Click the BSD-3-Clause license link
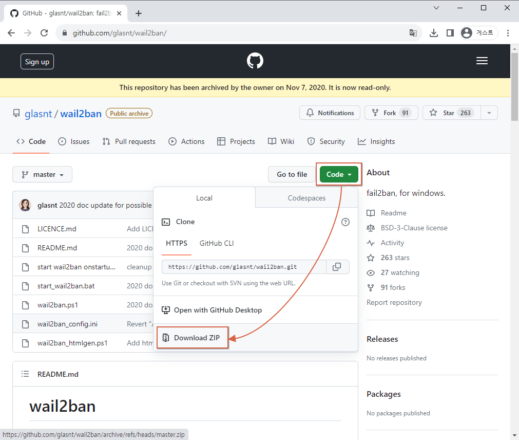519x440 pixels. [407, 228]
